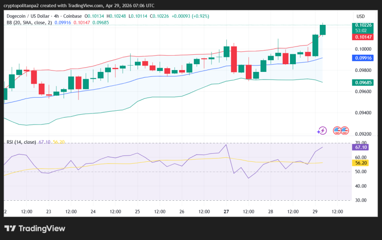Select the bold 27 date on time axis
The width and height of the screenshot is (382, 240).
226,212
